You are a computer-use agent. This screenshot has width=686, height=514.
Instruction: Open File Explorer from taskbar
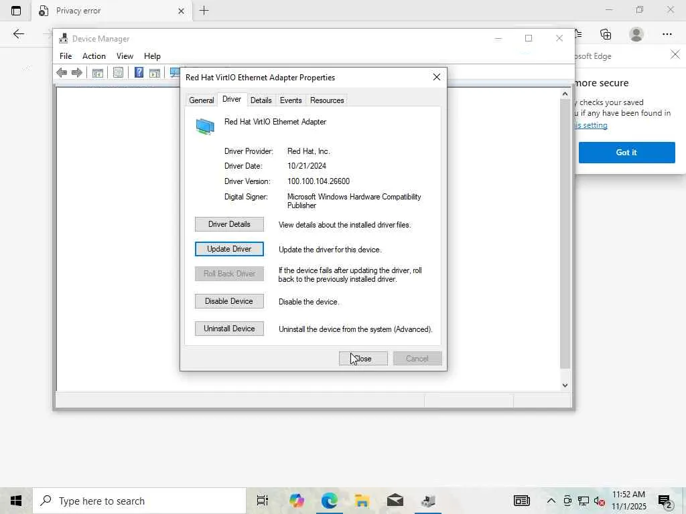pyautogui.click(x=362, y=501)
